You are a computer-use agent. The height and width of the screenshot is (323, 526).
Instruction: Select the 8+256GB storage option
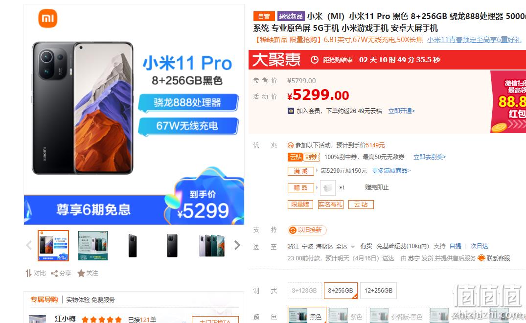point(341,291)
